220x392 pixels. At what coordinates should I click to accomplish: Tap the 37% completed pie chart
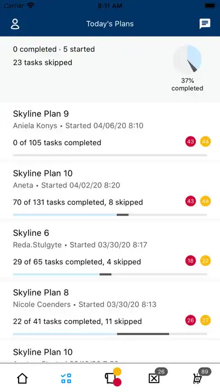[187, 59]
